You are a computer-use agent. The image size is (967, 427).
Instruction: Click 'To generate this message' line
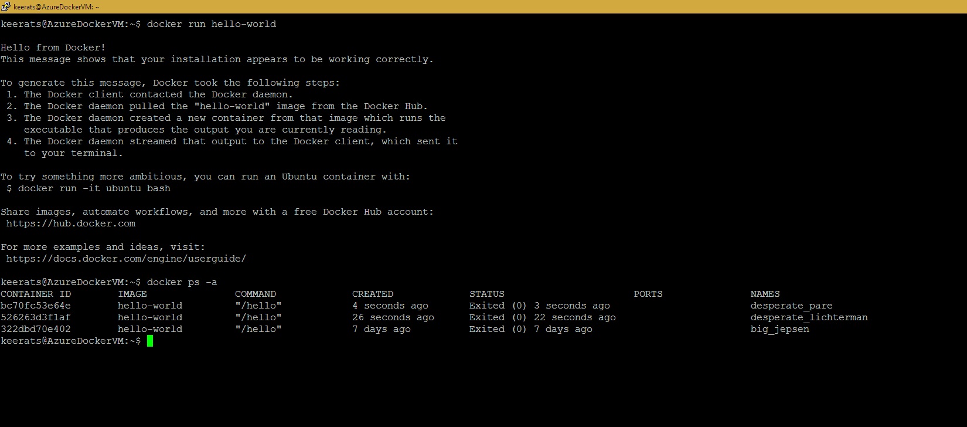tap(171, 83)
